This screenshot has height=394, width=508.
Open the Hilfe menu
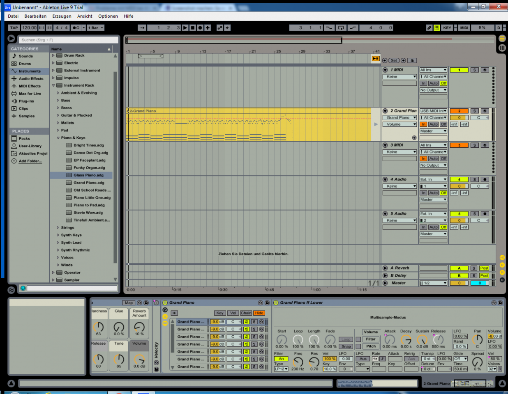(129, 16)
